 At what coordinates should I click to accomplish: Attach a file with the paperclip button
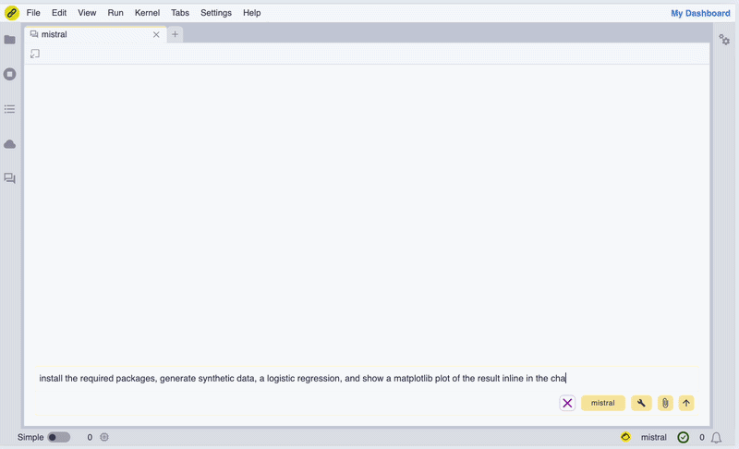(x=665, y=403)
